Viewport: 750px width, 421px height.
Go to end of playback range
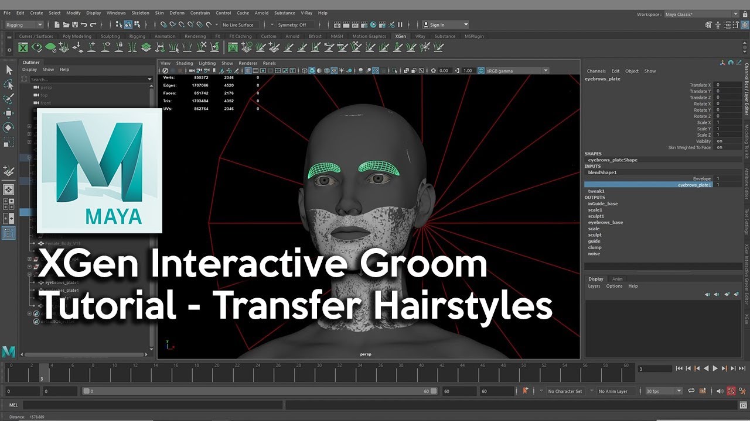point(742,368)
